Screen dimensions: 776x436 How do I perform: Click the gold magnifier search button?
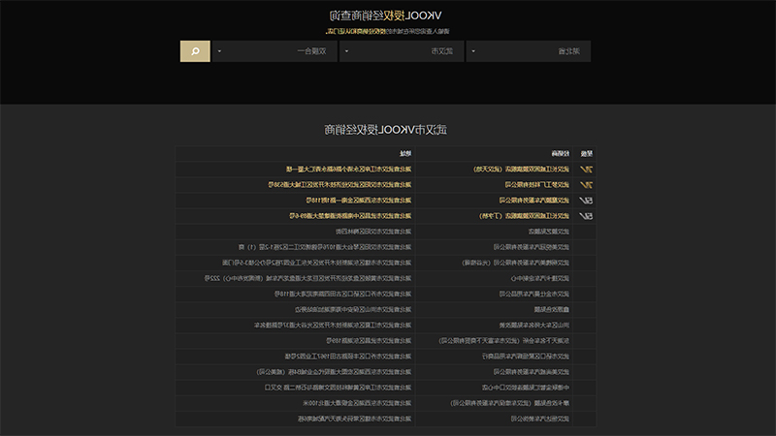[x=195, y=51]
